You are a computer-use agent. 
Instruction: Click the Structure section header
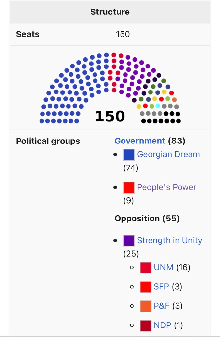coord(110,12)
